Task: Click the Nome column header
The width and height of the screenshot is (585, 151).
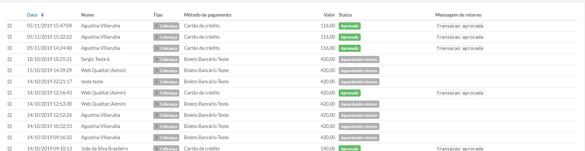Action: click(x=87, y=15)
